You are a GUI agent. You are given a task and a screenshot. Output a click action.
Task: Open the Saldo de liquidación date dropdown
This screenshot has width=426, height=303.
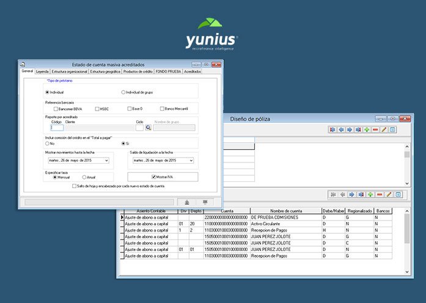[x=191, y=160]
